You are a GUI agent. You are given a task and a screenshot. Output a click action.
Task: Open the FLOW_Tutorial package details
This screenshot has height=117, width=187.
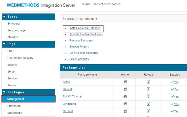click(x=72, y=97)
